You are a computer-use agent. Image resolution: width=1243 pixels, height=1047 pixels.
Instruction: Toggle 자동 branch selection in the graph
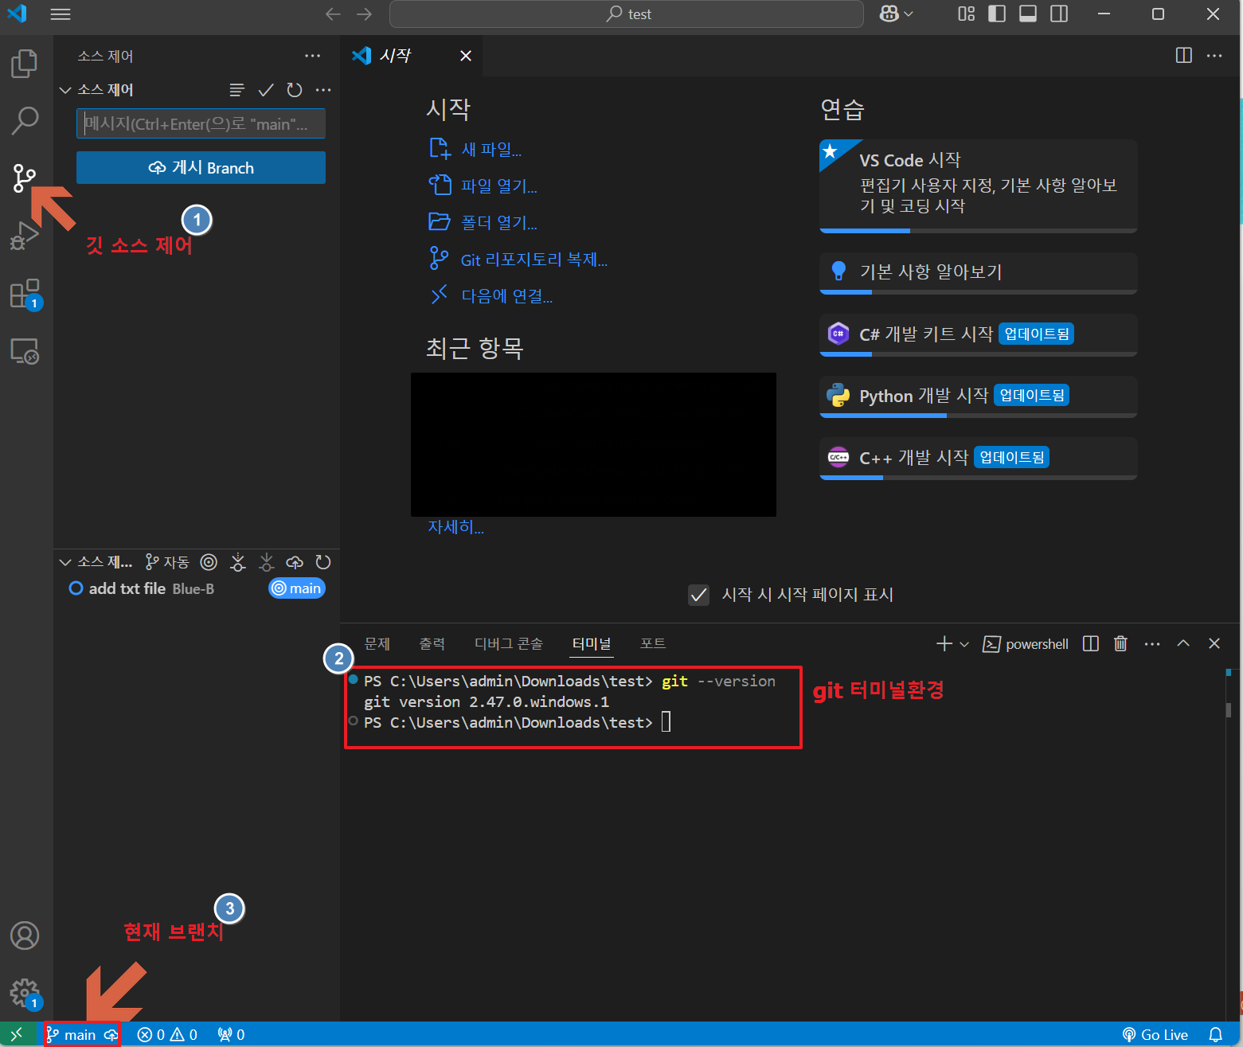(167, 562)
